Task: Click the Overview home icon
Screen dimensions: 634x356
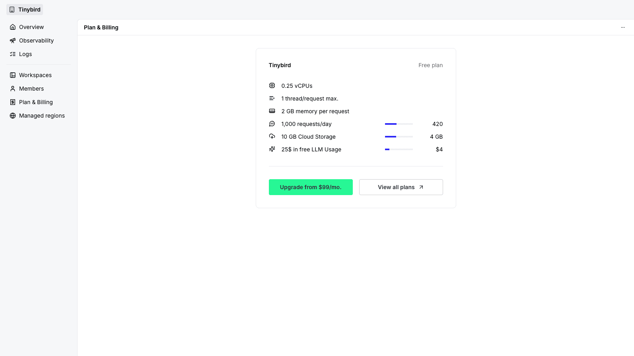Action: (x=13, y=27)
